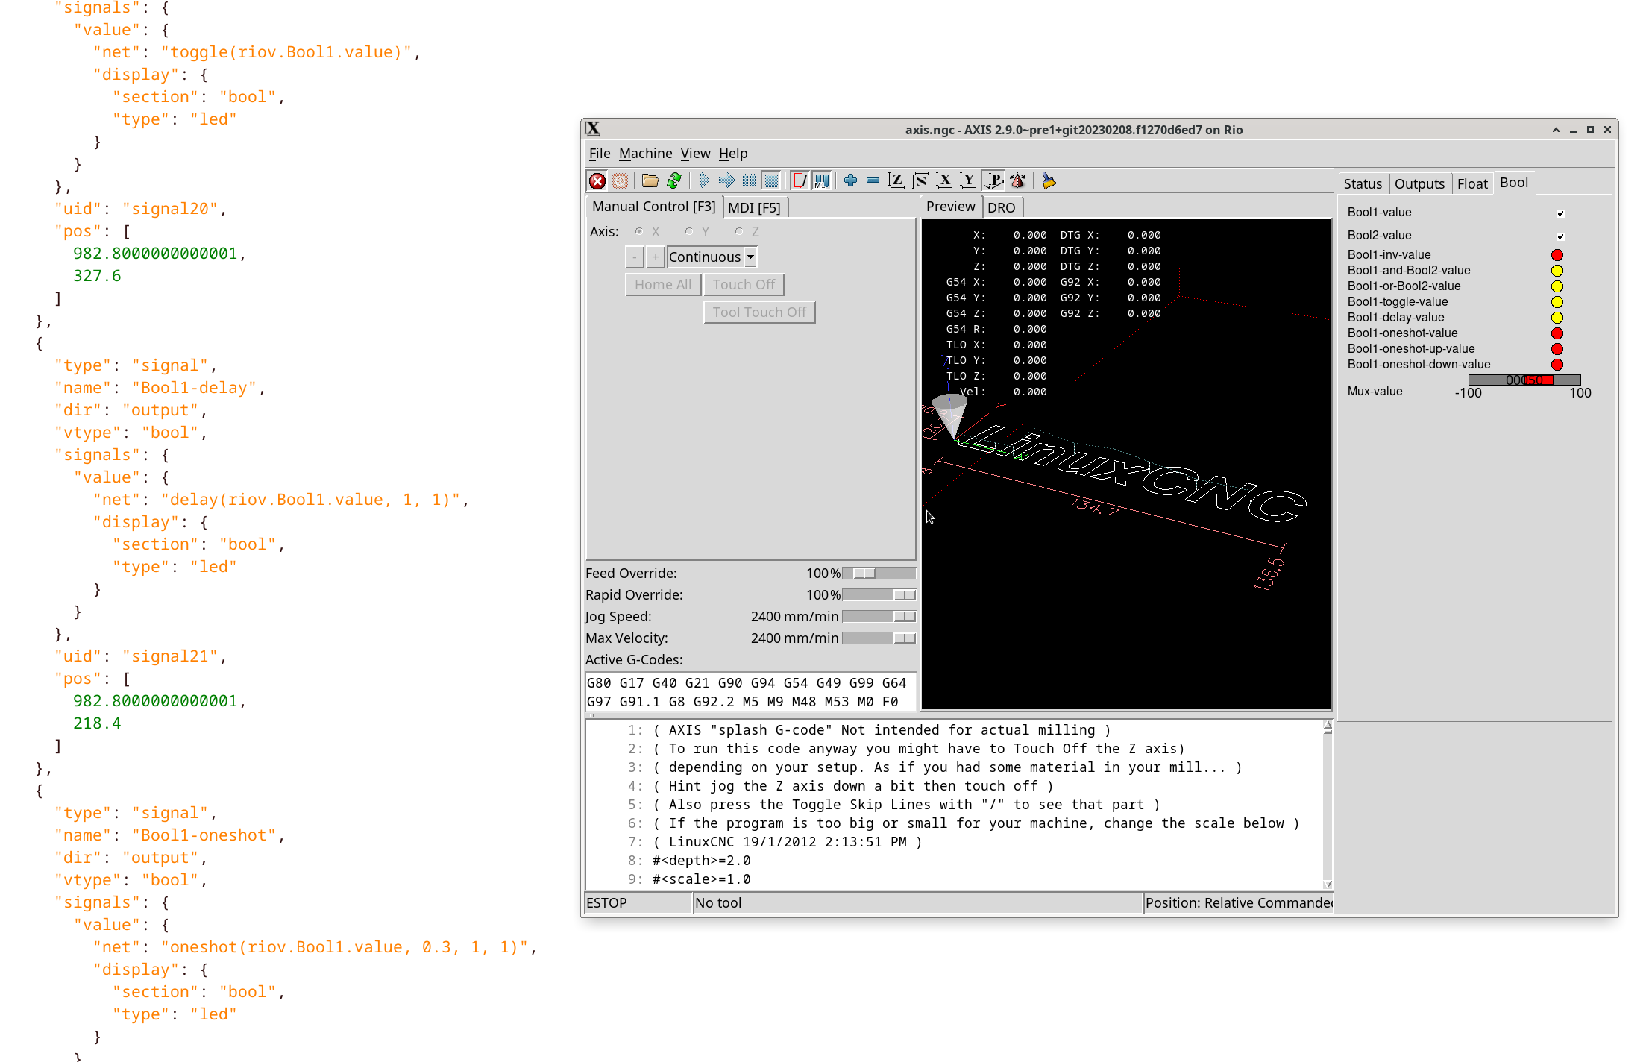1649x1062 pixels.
Task: Click the X logo in the title bar
Action: pyautogui.click(x=593, y=129)
